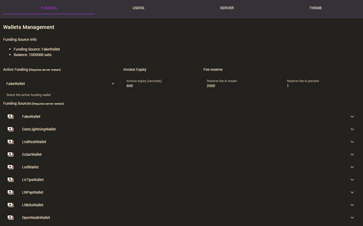Expand the LNbitsWallet row chevron

(x=352, y=205)
